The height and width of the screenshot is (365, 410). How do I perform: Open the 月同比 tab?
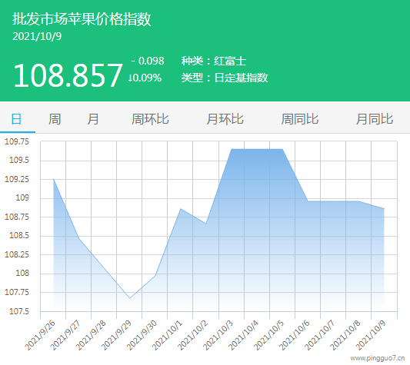pyautogui.click(x=375, y=119)
